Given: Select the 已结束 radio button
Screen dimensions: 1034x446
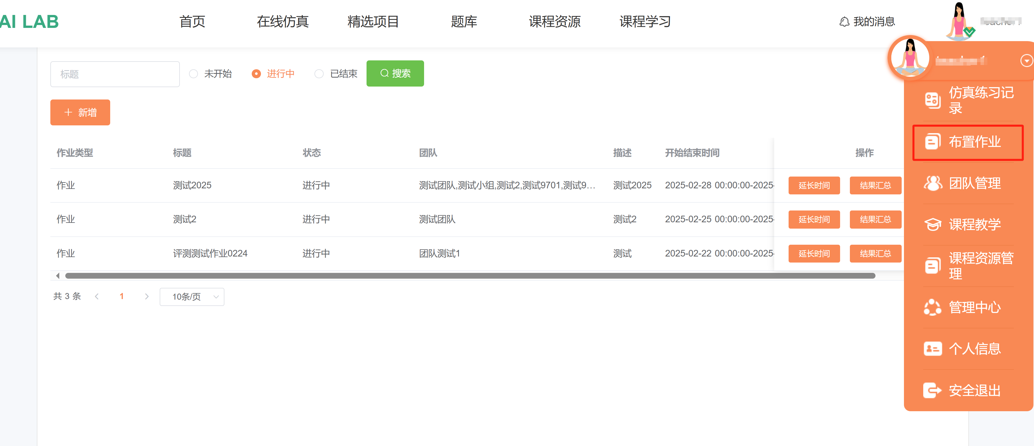Looking at the screenshot, I should 319,74.
